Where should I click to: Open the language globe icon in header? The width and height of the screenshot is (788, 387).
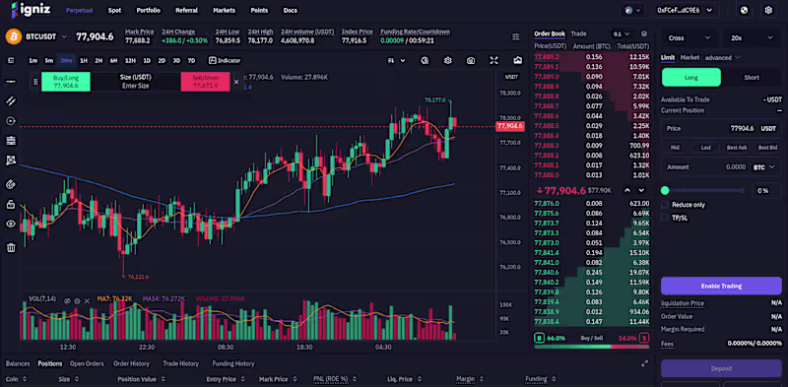pyautogui.click(x=745, y=10)
